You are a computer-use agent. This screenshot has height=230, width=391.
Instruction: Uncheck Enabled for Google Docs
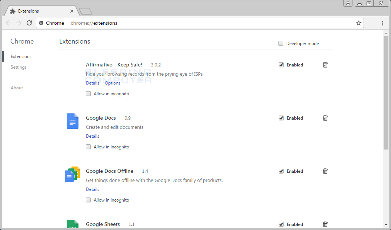[x=281, y=118]
